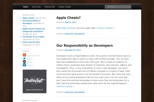Click 'Community' category under Responsibility post
Image resolution: width=154 pixels, height=102 pixels.
[69, 92]
